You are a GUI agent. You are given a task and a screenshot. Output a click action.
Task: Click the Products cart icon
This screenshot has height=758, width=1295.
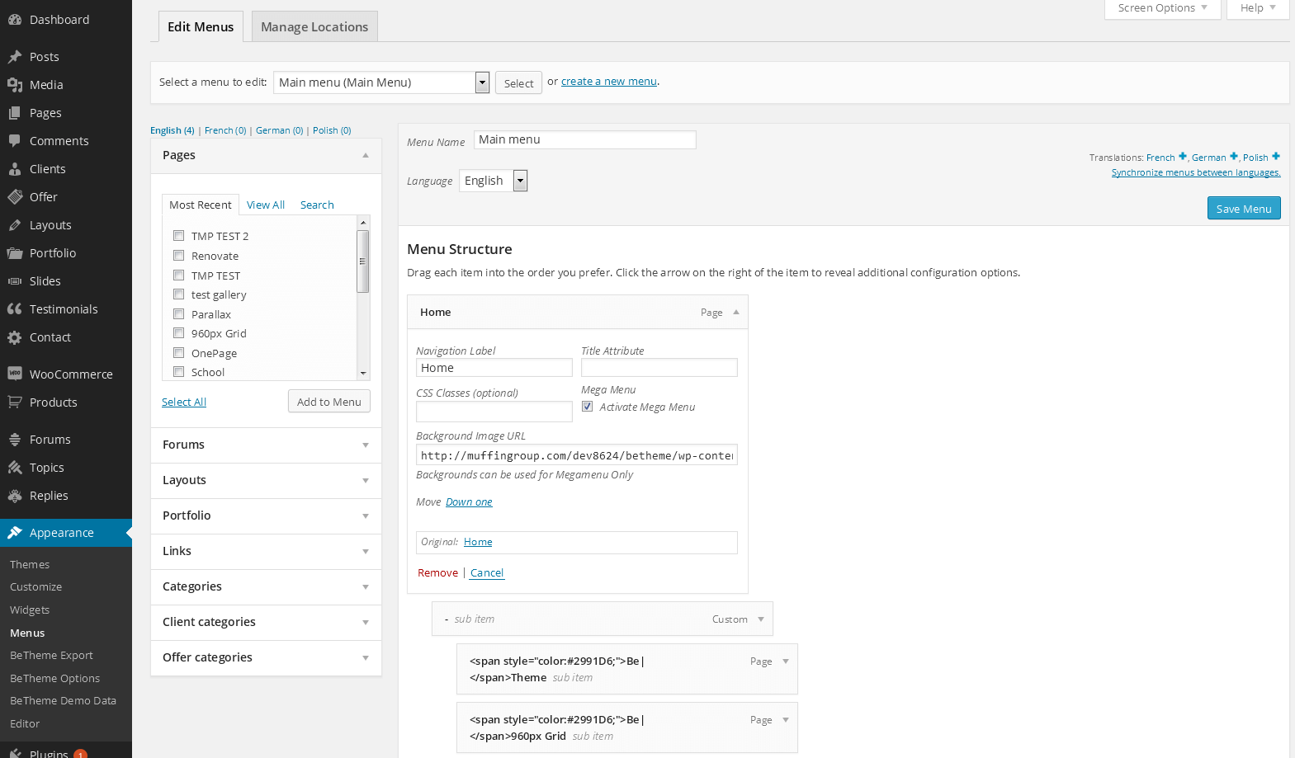pos(15,403)
